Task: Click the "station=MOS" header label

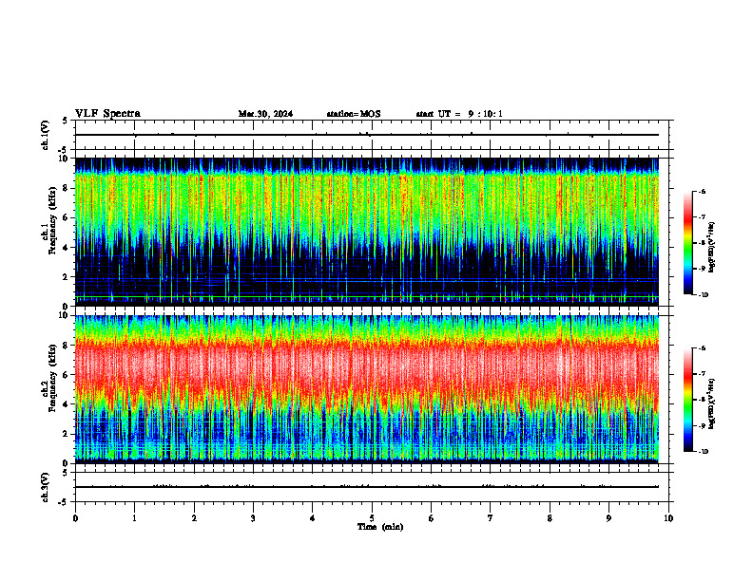Action: (354, 114)
